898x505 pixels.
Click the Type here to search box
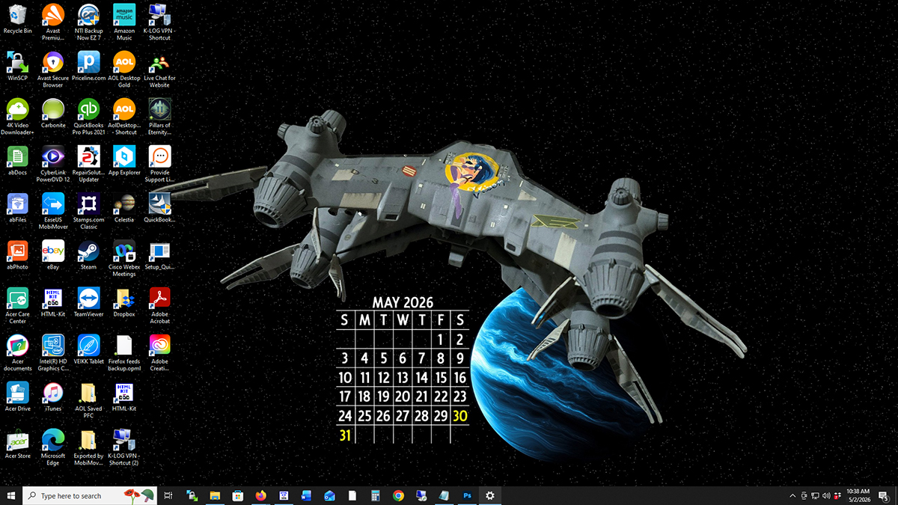[91, 495]
